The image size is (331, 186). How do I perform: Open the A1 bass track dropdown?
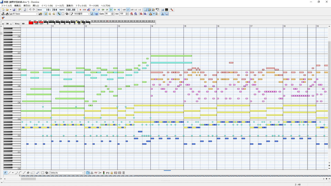(37, 14)
